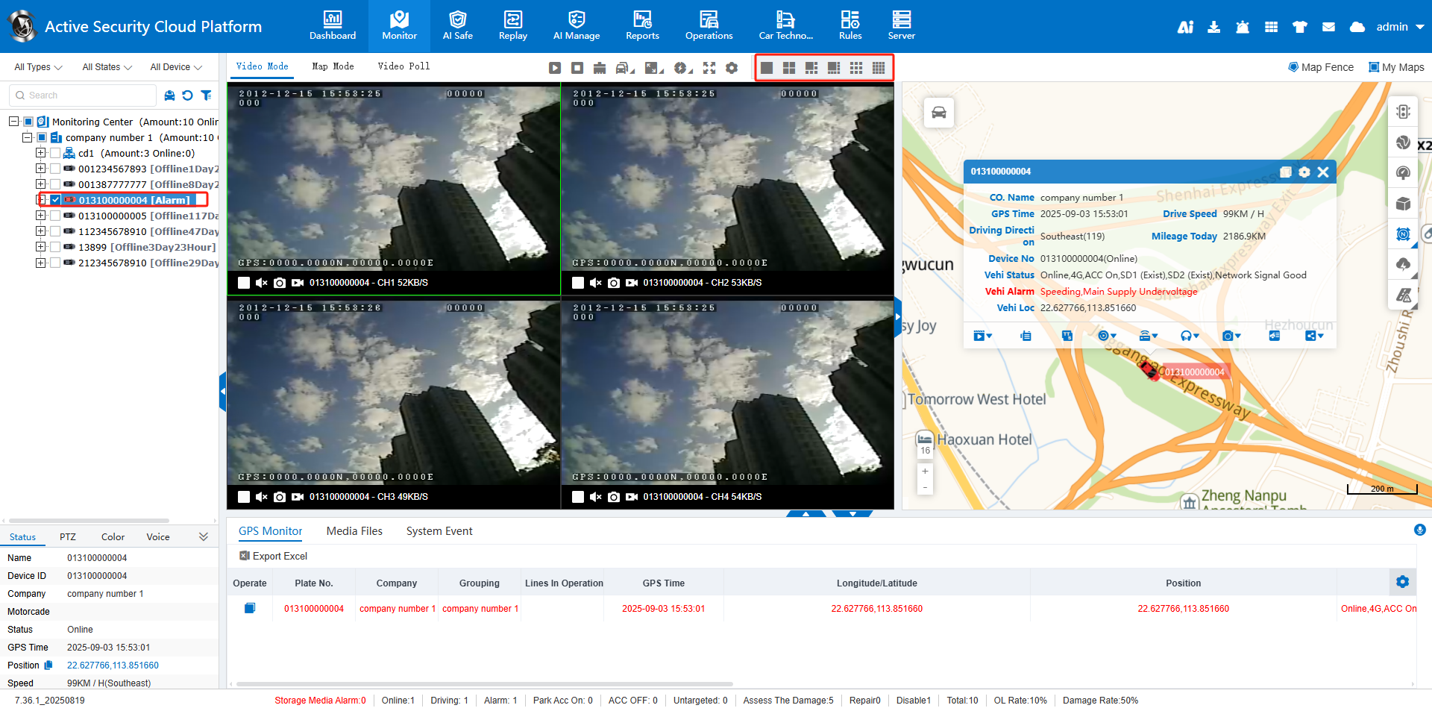The image size is (1432, 711).
Task: Check the 13899 device checkbox
Action: click(x=55, y=247)
